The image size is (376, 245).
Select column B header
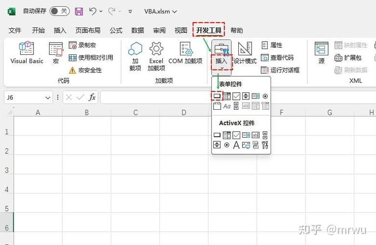87,112
